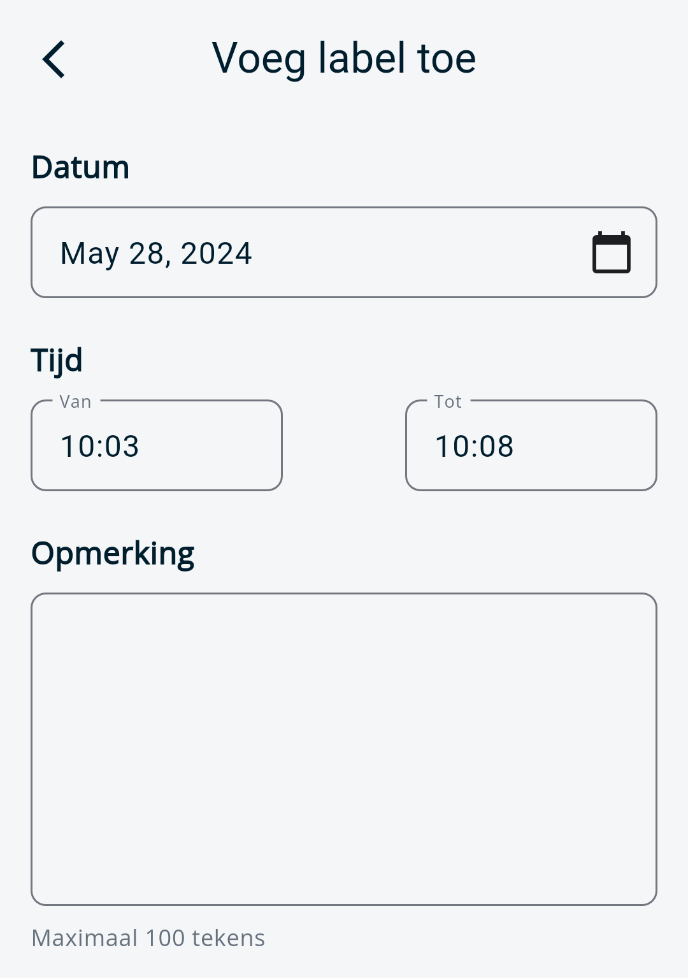Click the "Maximaal 100 tekens" hint text
Image resolution: width=688 pixels, height=978 pixels.
[x=148, y=938]
